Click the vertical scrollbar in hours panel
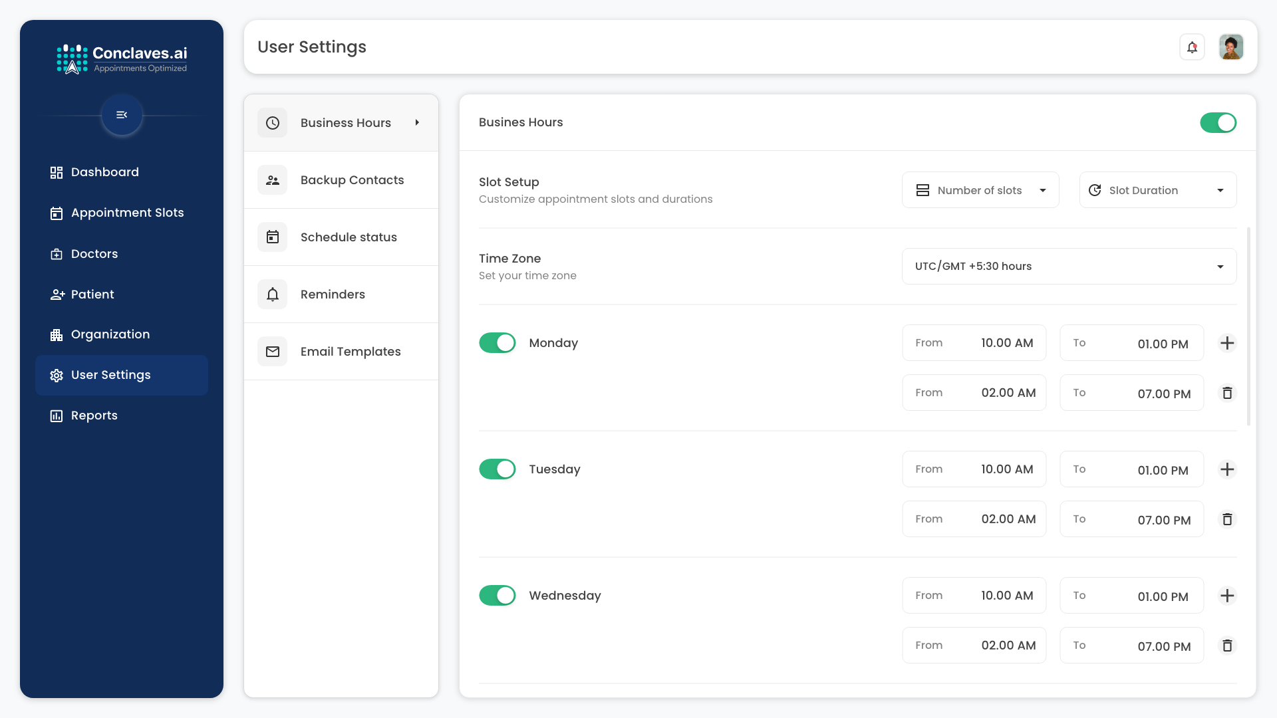Image resolution: width=1277 pixels, height=718 pixels. tap(1248, 326)
